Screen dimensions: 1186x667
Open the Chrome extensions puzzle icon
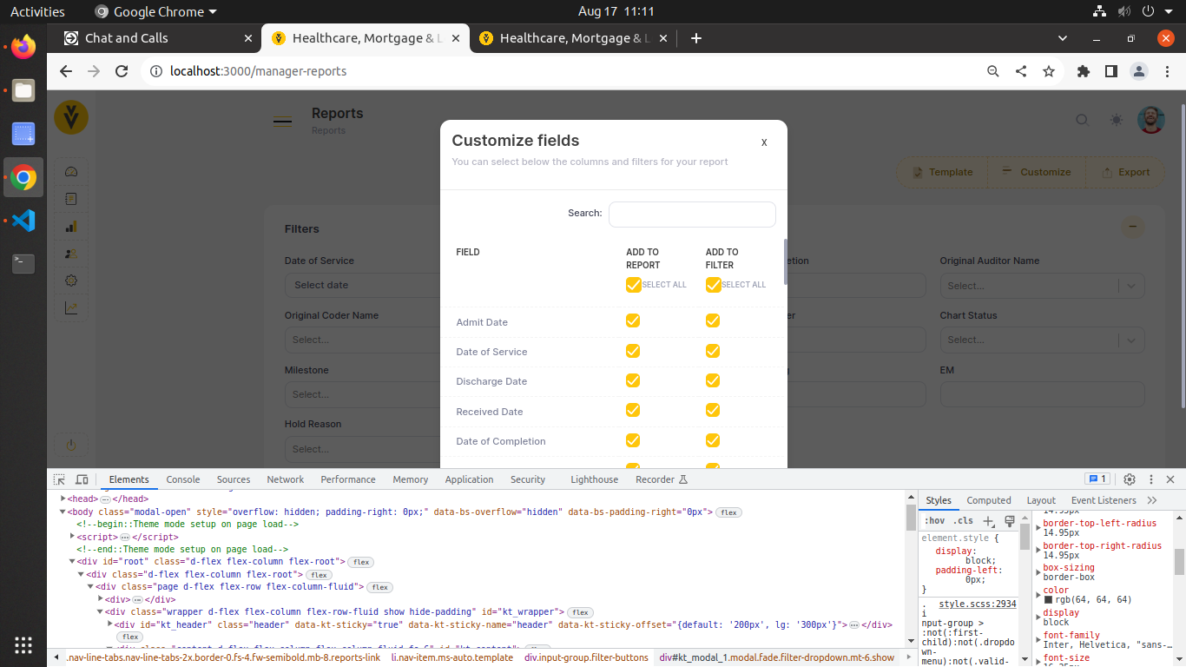tap(1083, 71)
